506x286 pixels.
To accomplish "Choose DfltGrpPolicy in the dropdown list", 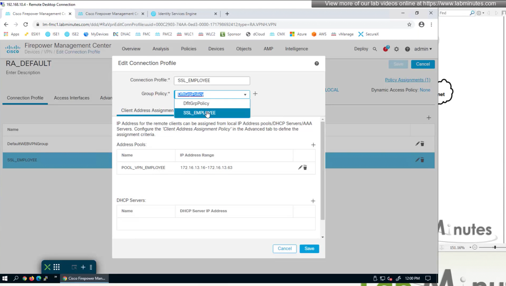I will (x=196, y=104).
